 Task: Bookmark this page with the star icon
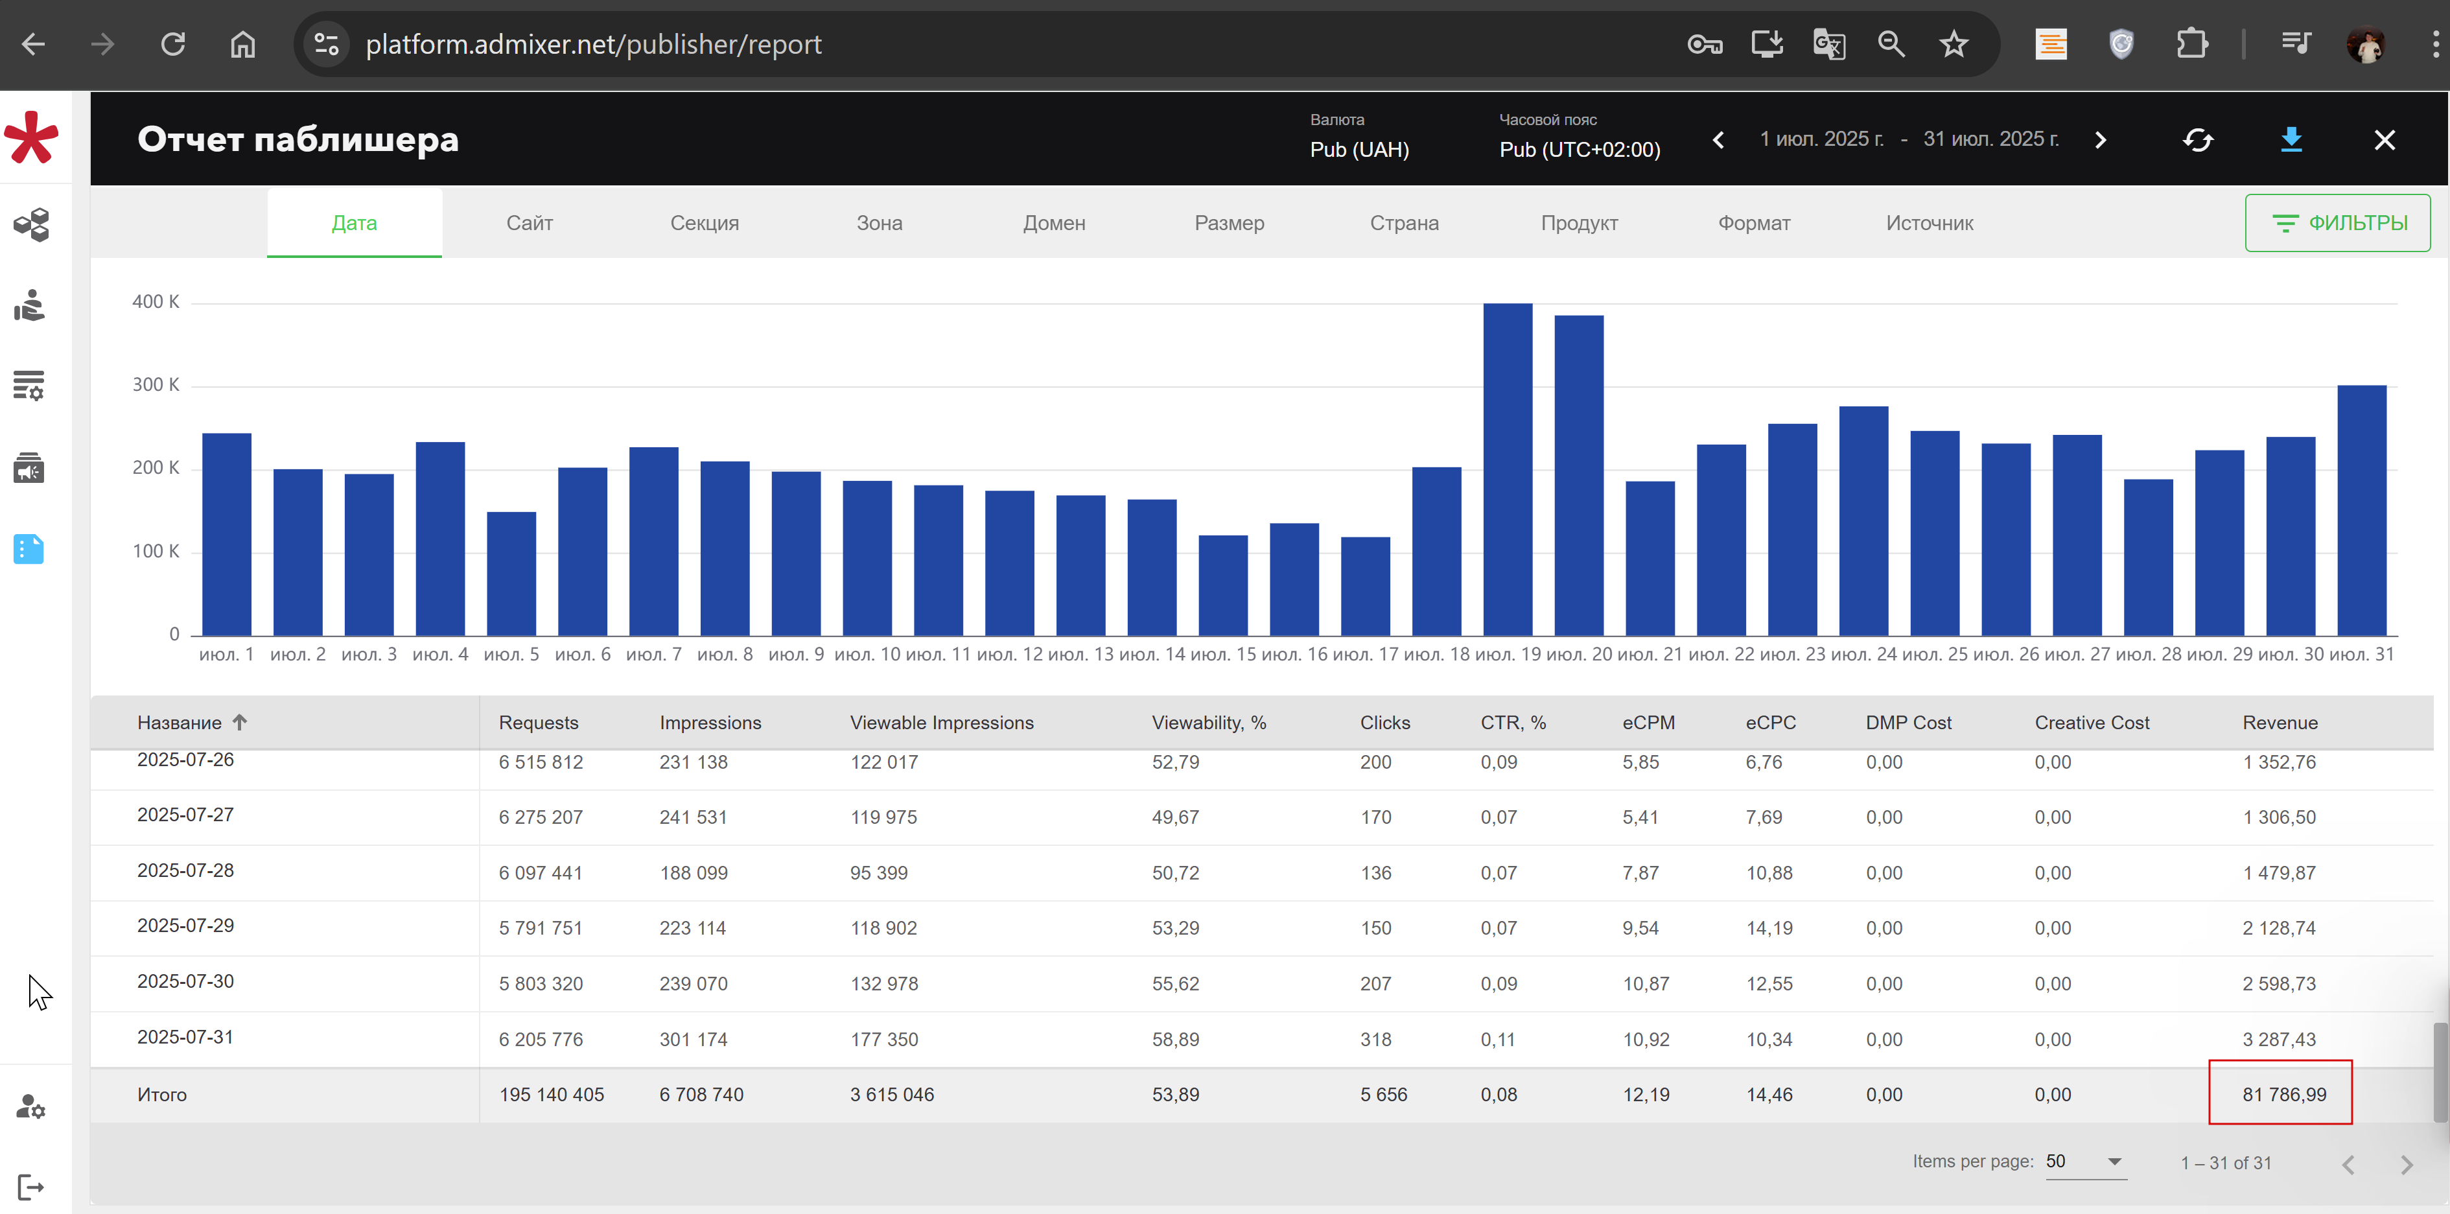tap(1954, 44)
